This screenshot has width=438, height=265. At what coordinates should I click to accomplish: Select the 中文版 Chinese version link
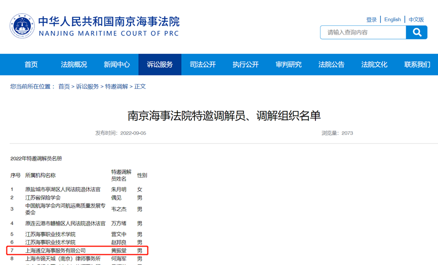click(416, 20)
